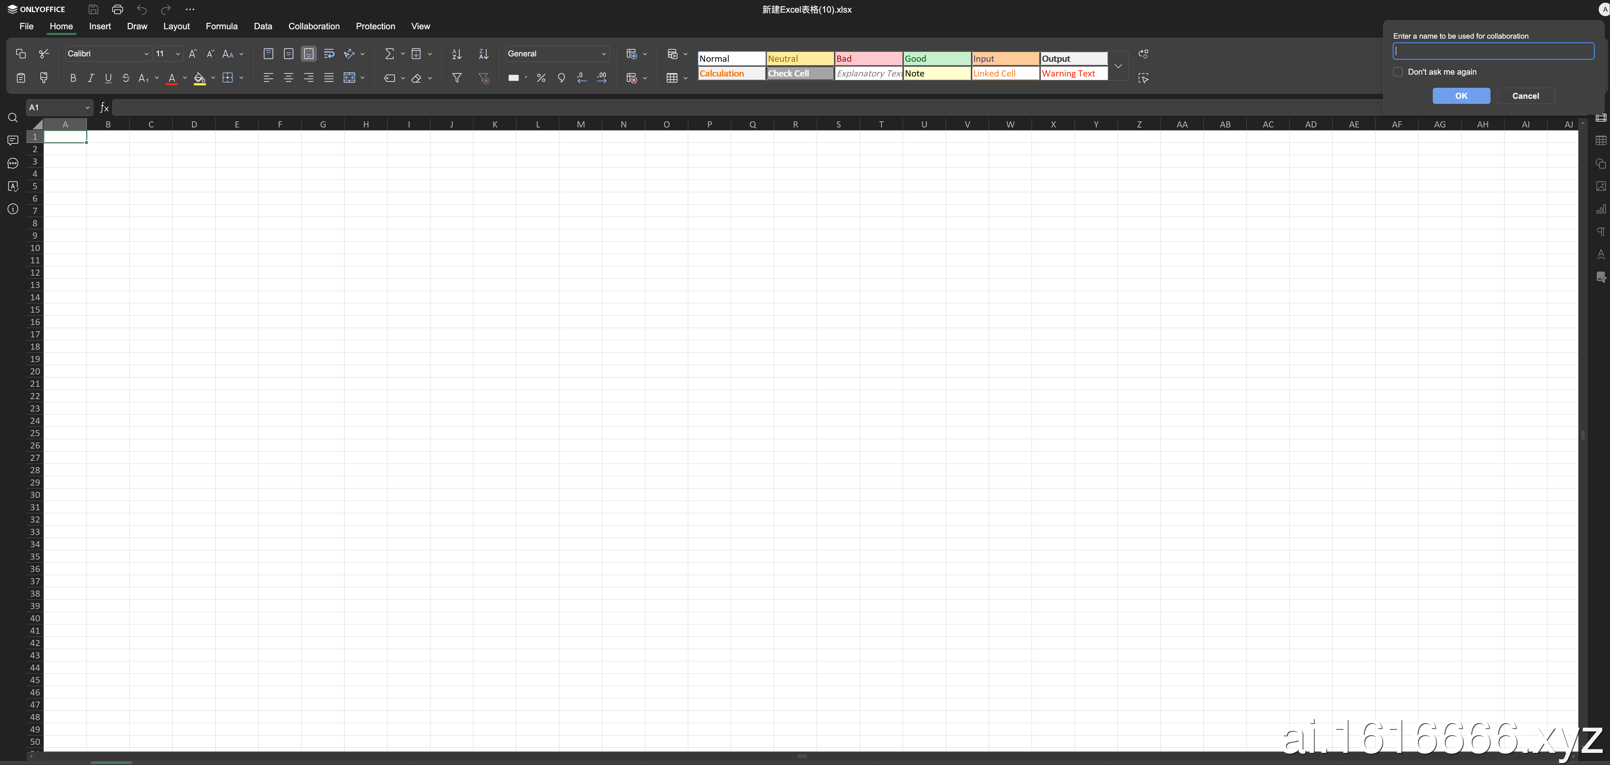Viewport: 1610px width, 765px height.
Task: Decrement font size button
Action: (x=211, y=54)
